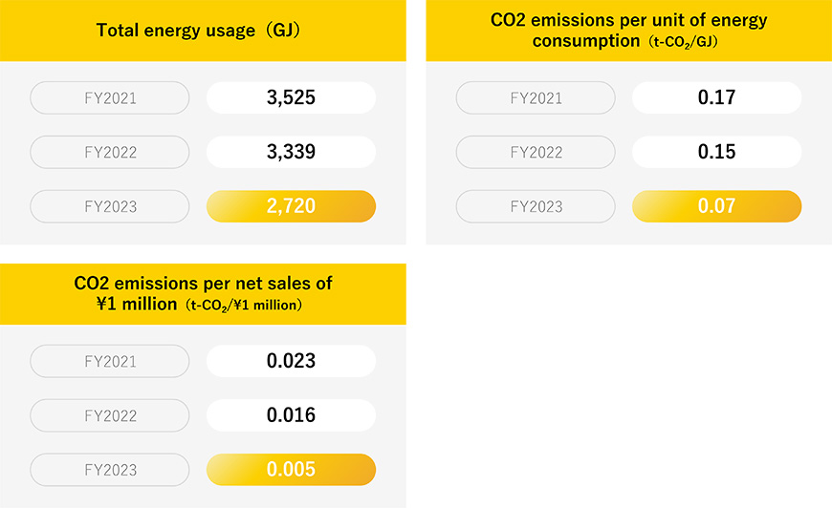Select the FY2023 label under Total energy usage
Viewport: 832px width, 508px height.
[x=110, y=206]
